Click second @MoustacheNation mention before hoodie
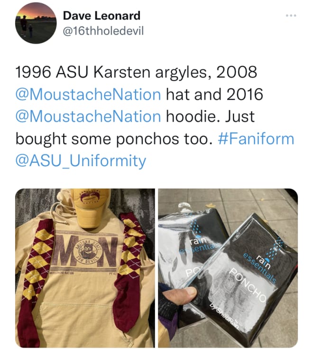 pyautogui.click(x=88, y=116)
